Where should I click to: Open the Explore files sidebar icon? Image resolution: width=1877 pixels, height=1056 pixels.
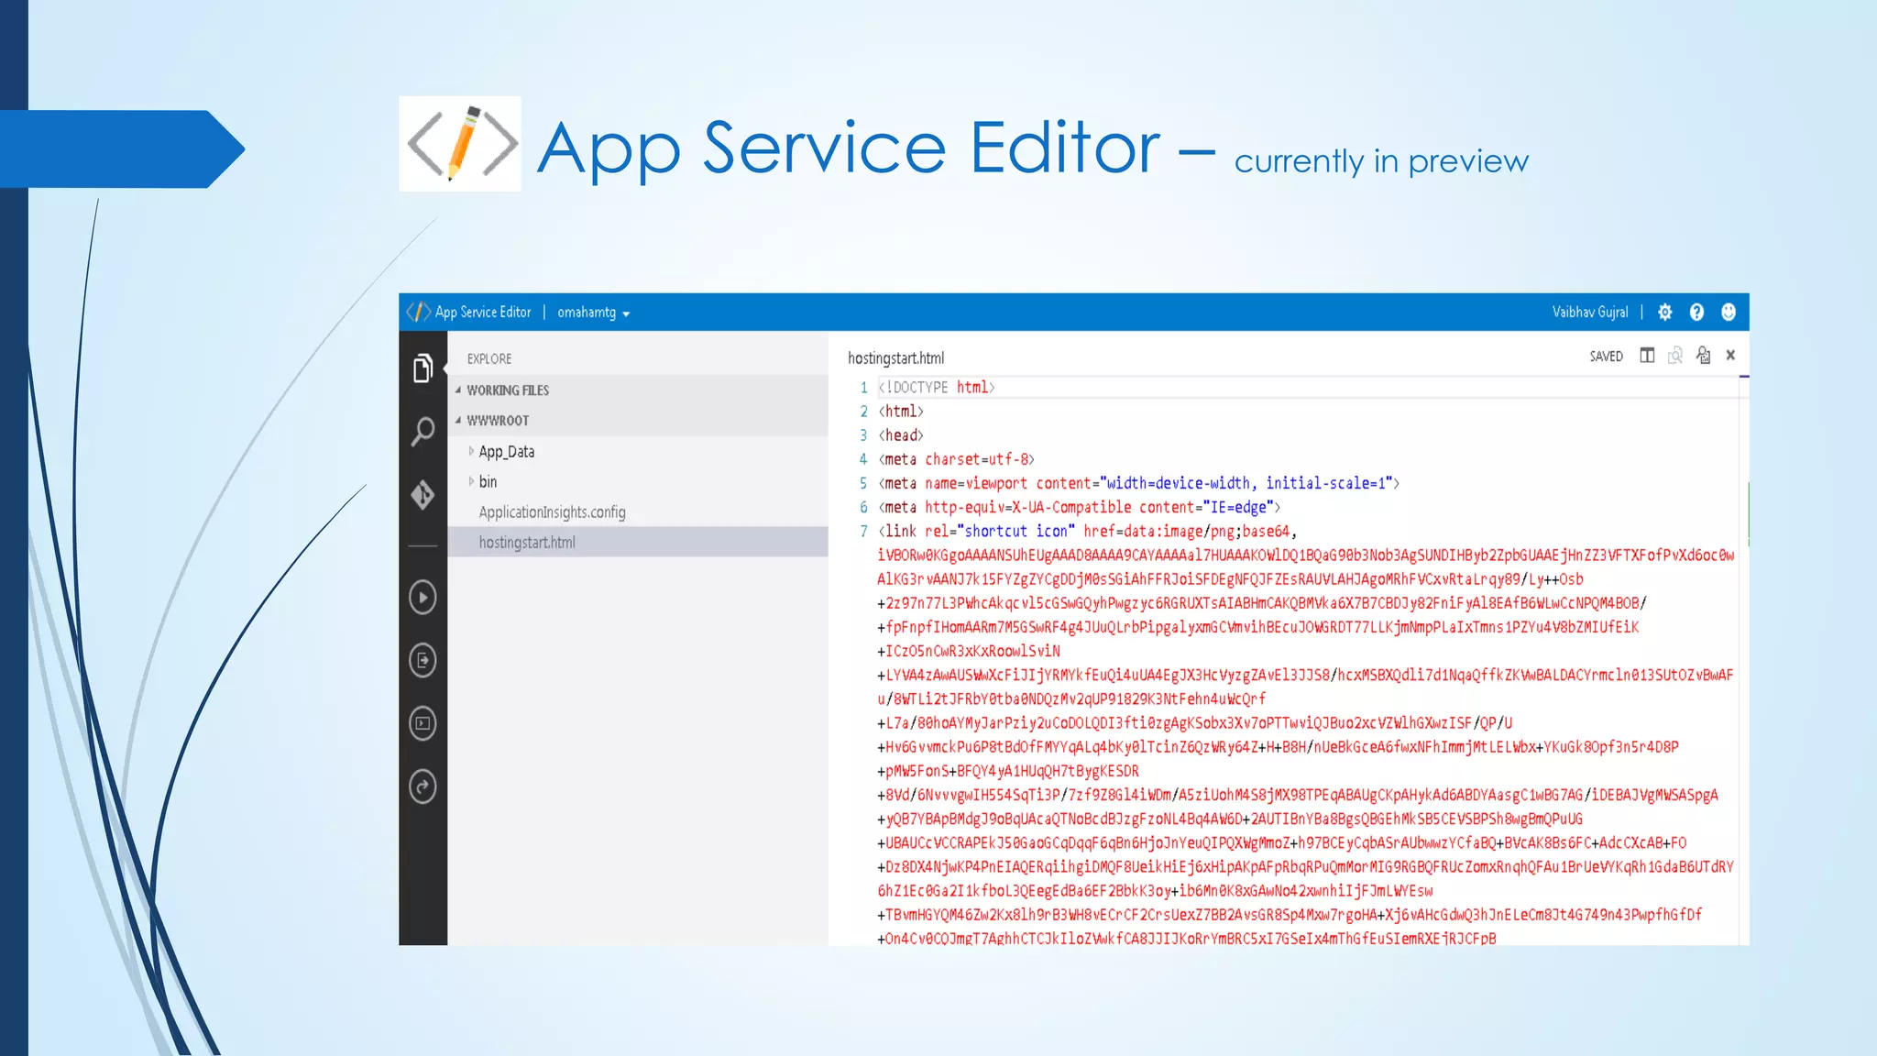pos(423,368)
